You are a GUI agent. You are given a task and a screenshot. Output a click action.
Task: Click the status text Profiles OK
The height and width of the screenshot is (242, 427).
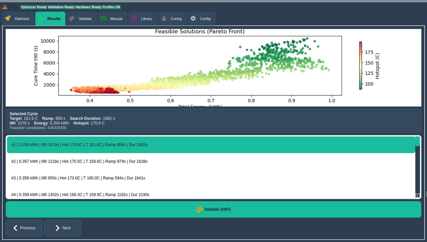point(112,7)
